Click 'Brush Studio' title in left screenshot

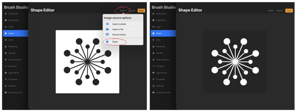[16, 7]
